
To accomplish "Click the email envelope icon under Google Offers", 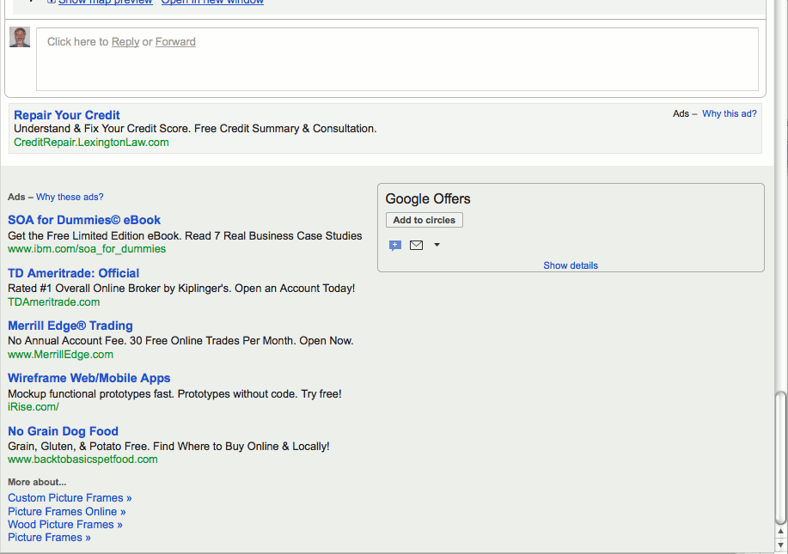I will click(416, 245).
